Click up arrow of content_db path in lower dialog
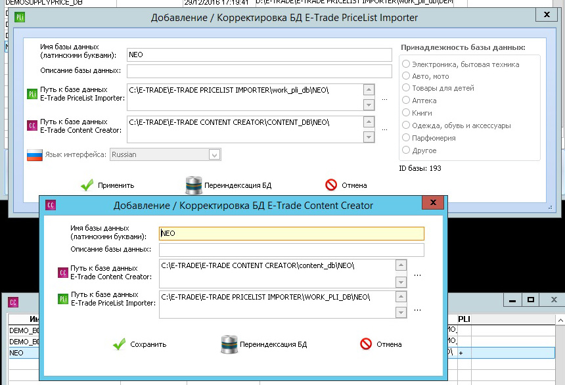This screenshot has width=565, height=385. pyautogui.click(x=401, y=265)
